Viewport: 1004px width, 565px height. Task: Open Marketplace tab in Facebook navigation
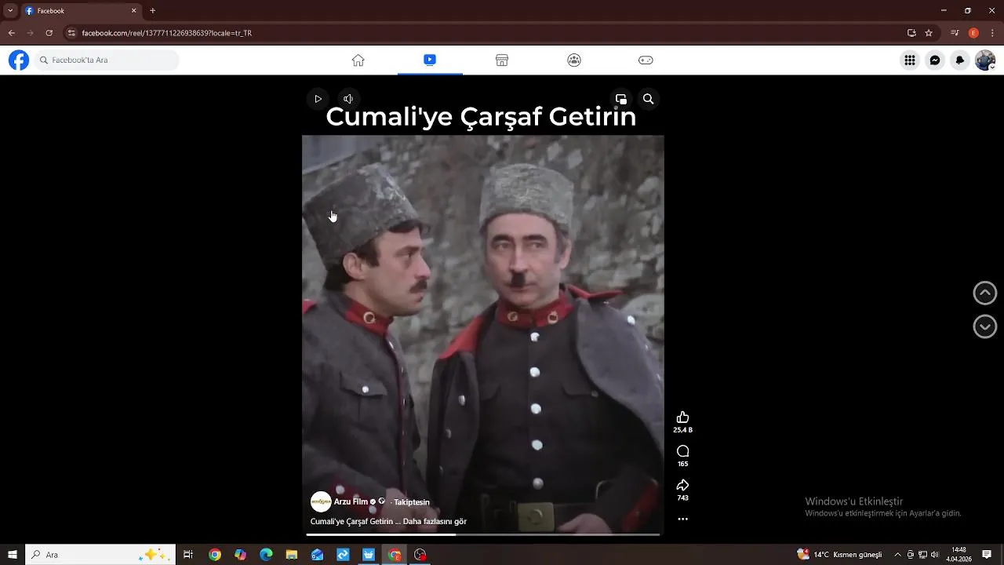[502, 60]
